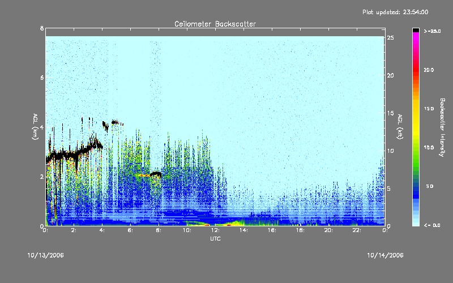This screenshot has width=453, height=283.
Task: Click the '25' kft tick on the right axis
Action: [391, 38]
